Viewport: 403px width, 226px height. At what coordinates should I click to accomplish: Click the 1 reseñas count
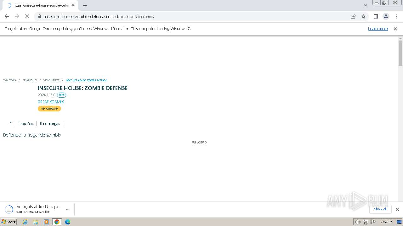tap(26, 124)
